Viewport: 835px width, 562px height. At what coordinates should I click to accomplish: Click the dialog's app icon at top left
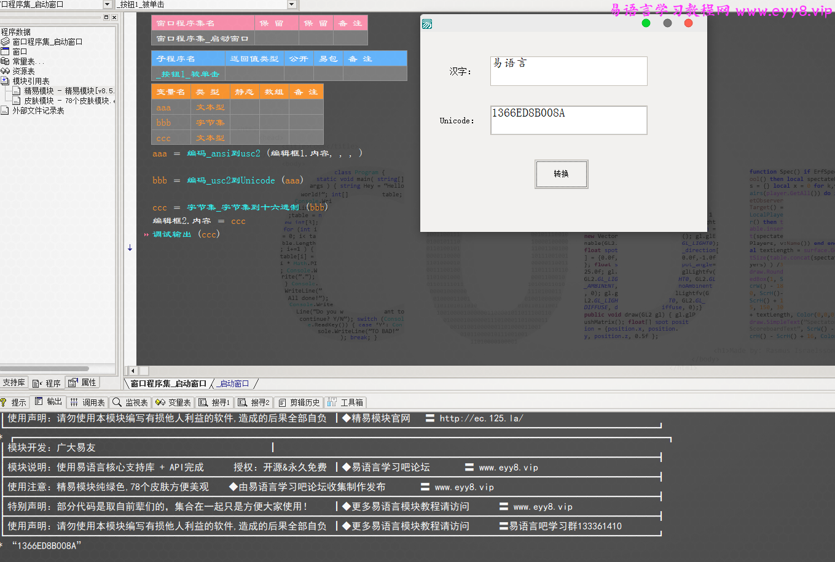pos(428,24)
